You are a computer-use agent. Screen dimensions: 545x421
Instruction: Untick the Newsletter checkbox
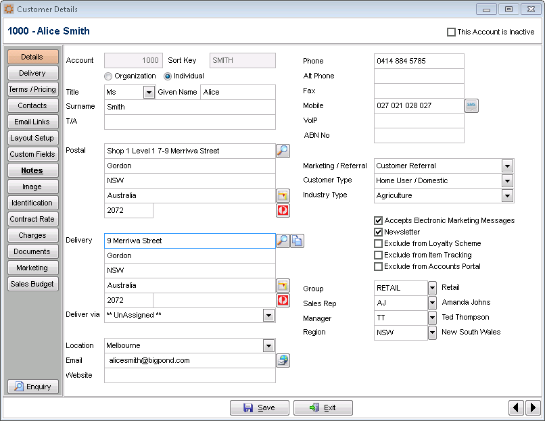(x=378, y=231)
